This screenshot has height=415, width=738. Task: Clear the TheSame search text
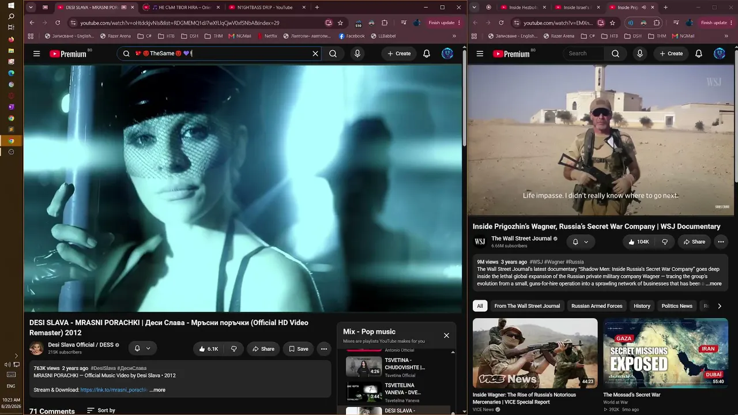tap(315, 54)
